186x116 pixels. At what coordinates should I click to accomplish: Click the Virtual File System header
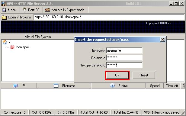coord(38,37)
